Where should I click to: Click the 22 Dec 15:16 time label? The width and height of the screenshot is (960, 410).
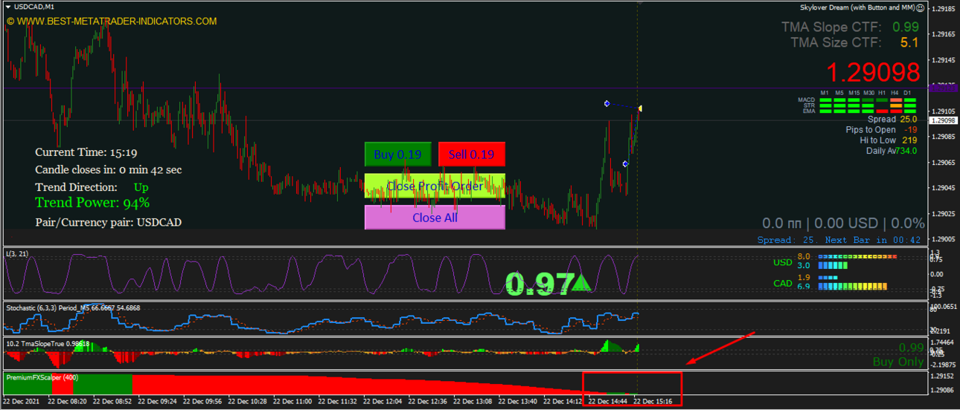coord(653,401)
